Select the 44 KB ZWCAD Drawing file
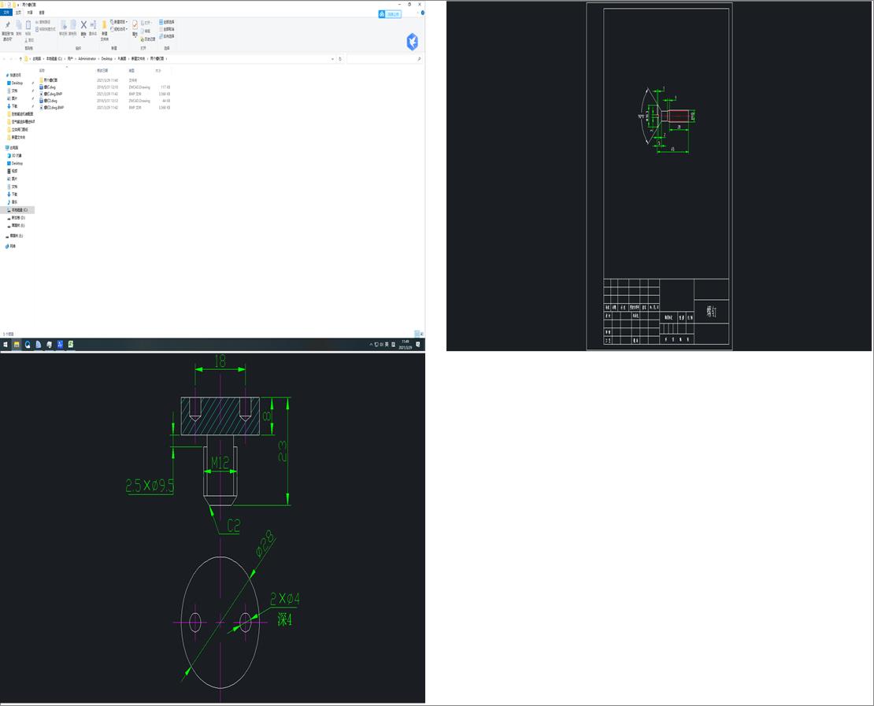 pos(105,101)
